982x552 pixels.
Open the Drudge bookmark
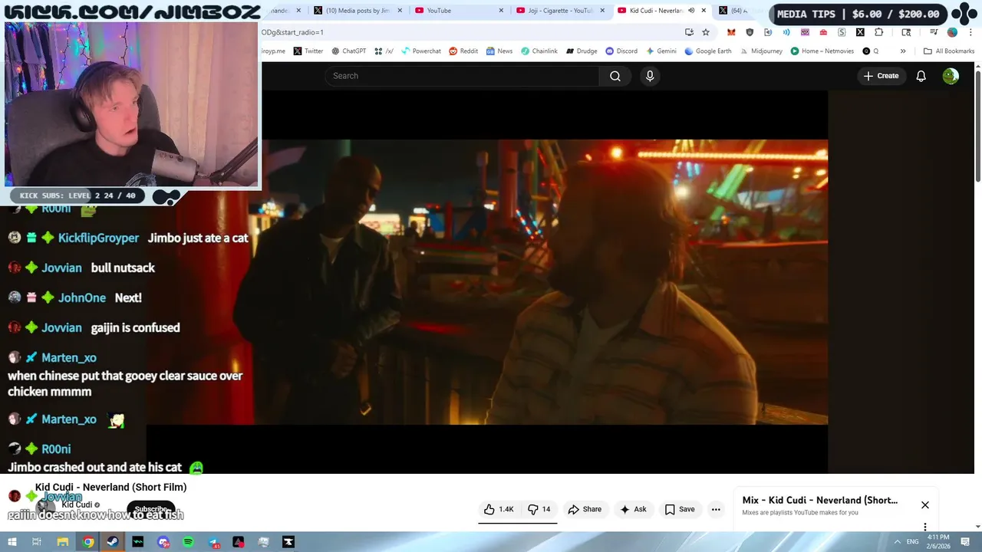pos(582,51)
